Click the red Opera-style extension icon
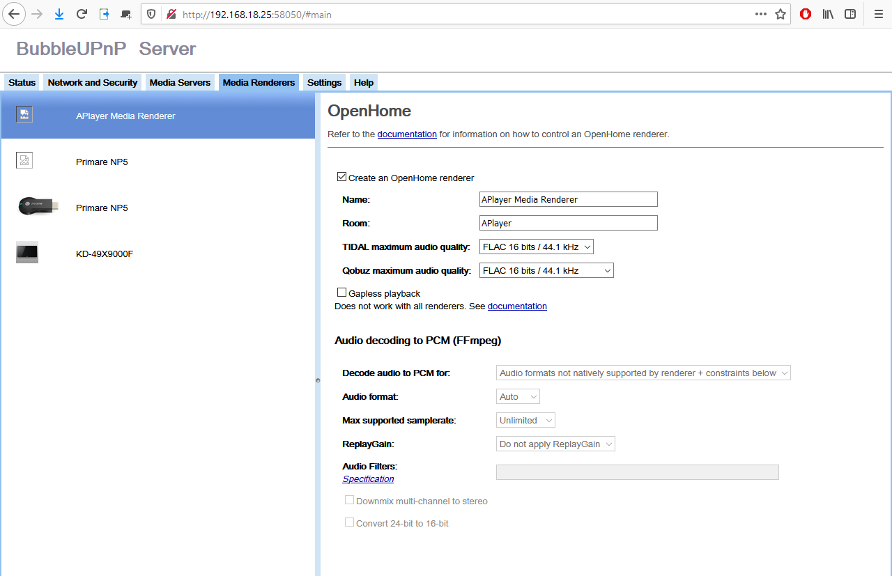892x576 pixels. pos(806,14)
